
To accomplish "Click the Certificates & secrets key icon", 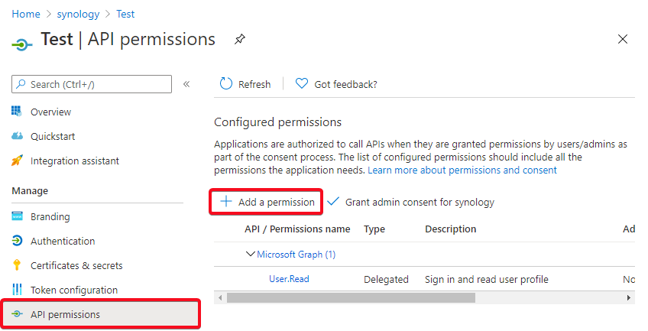I will tap(17, 265).
